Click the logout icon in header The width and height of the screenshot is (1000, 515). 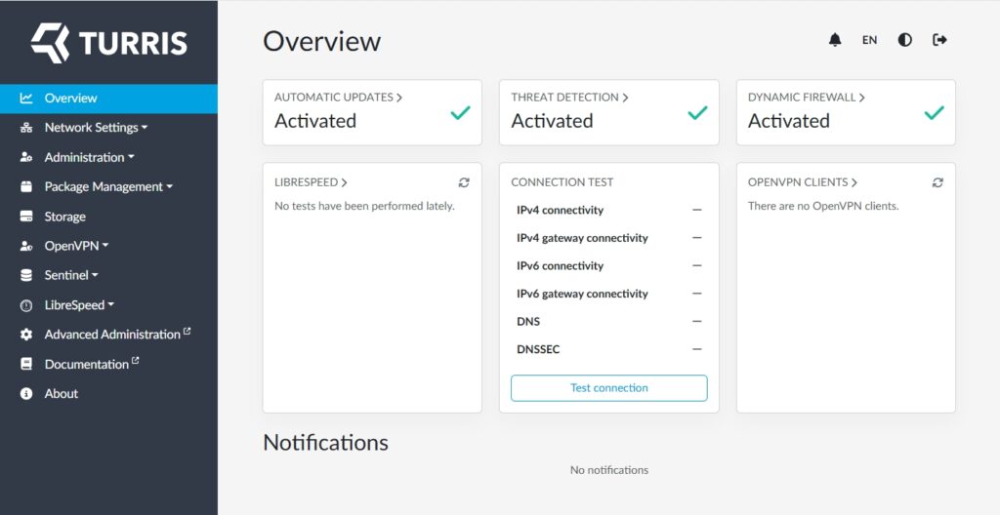click(940, 40)
